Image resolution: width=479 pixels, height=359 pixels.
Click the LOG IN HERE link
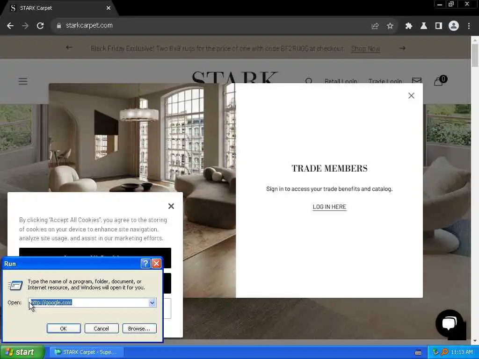[329, 207]
